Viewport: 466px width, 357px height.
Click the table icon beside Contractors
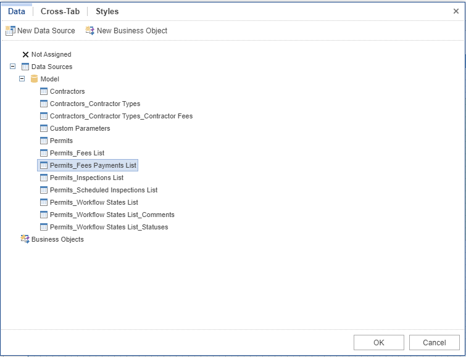pyautogui.click(x=44, y=91)
